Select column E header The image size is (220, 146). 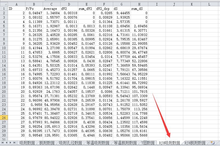(87, 4)
